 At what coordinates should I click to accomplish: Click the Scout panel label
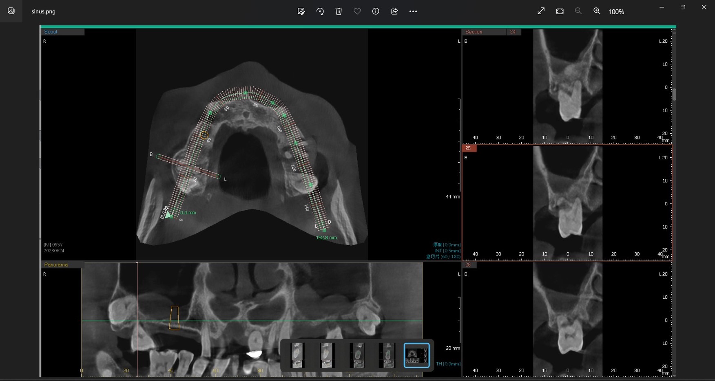point(51,32)
